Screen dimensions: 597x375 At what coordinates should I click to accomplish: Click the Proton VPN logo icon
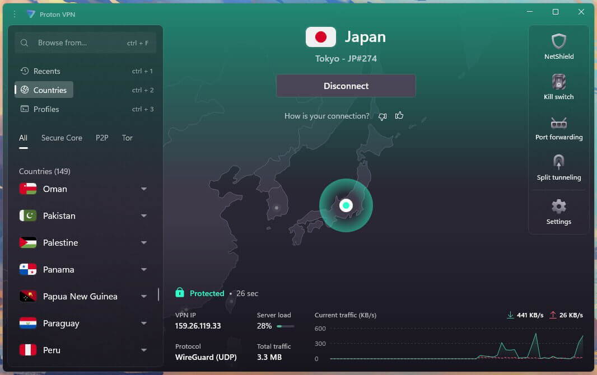coord(31,14)
